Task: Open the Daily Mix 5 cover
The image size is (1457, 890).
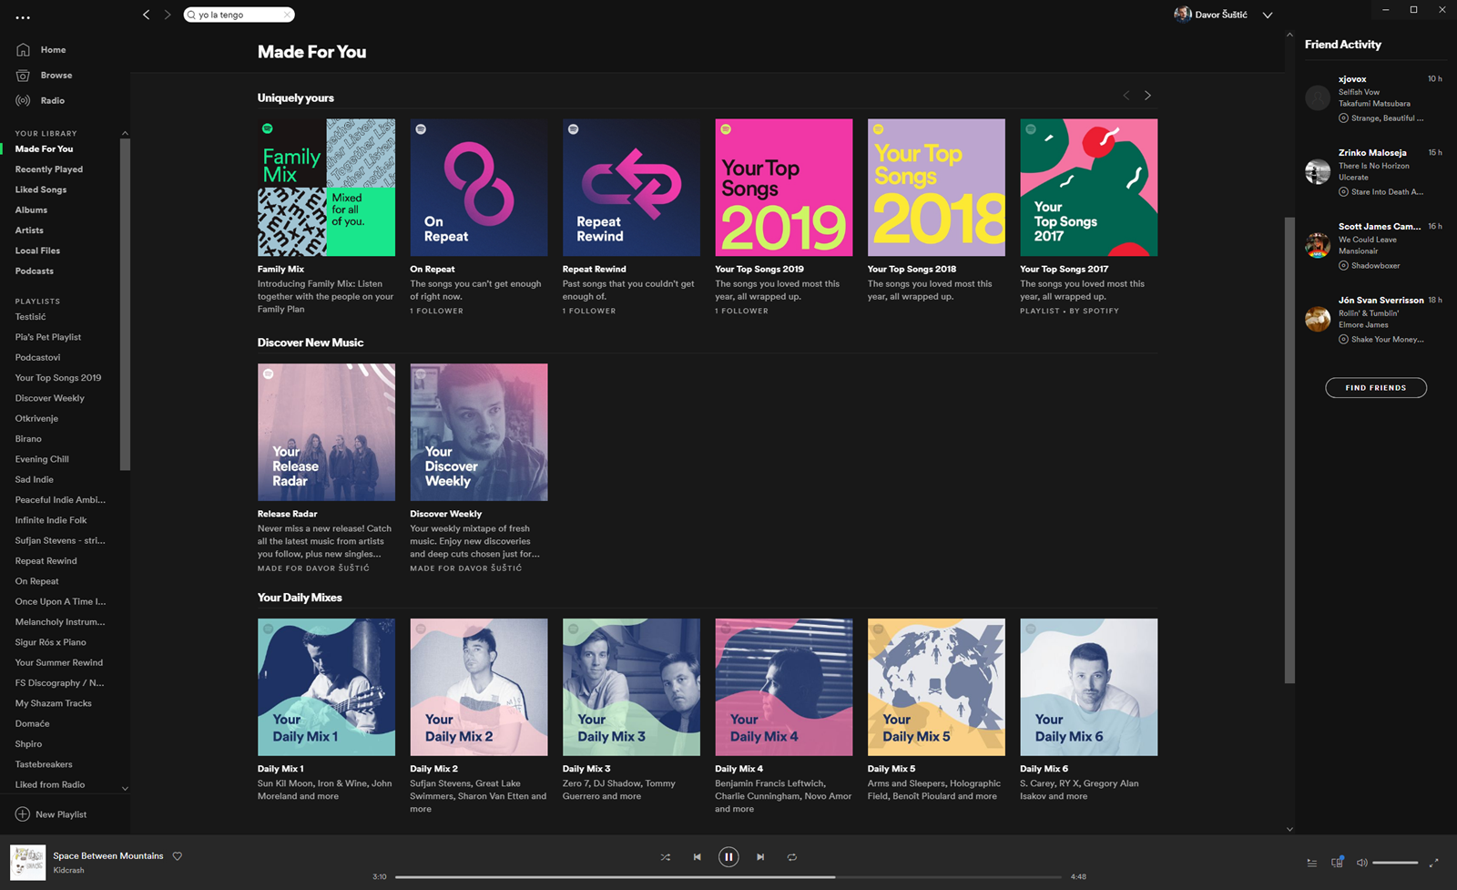Action: click(936, 687)
